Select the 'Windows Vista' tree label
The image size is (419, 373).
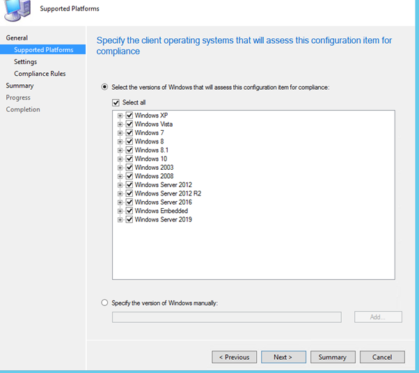[x=154, y=124]
